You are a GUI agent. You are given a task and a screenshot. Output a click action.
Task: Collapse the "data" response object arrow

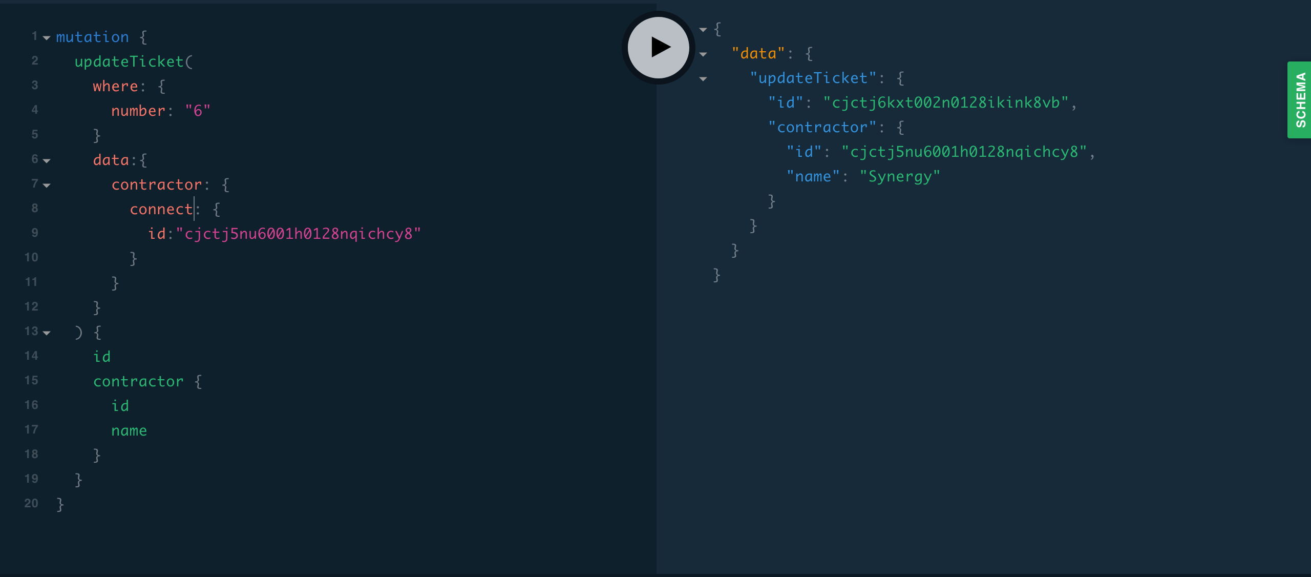[x=703, y=54]
